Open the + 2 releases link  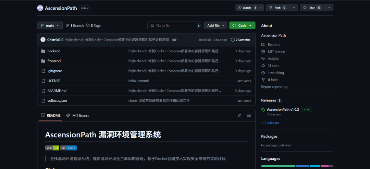point(270,123)
